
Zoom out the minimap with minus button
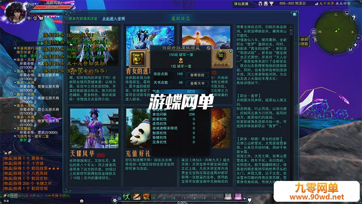(358, 37)
